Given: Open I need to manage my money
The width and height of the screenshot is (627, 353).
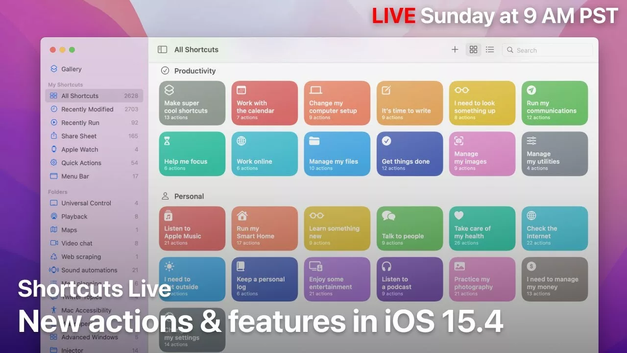Looking at the screenshot, I should pos(555,279).
